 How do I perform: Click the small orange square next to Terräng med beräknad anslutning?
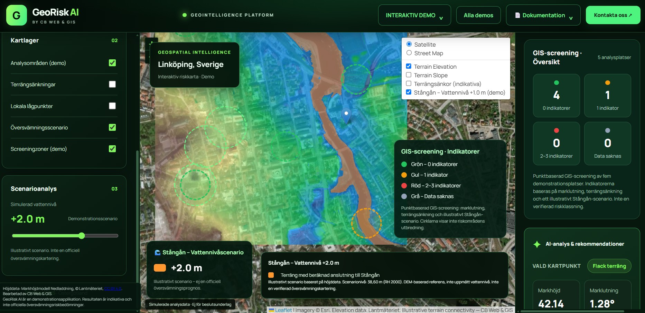point(271,275)
